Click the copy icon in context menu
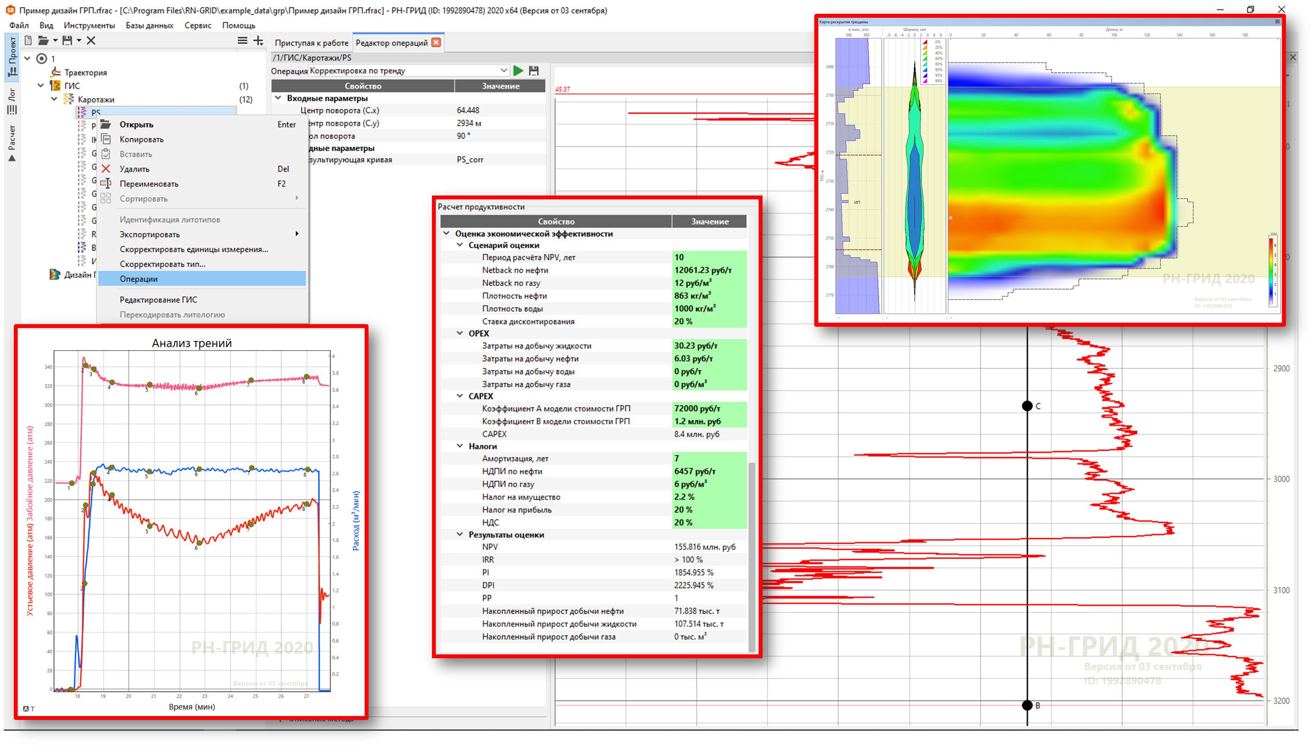 [106, 139]
